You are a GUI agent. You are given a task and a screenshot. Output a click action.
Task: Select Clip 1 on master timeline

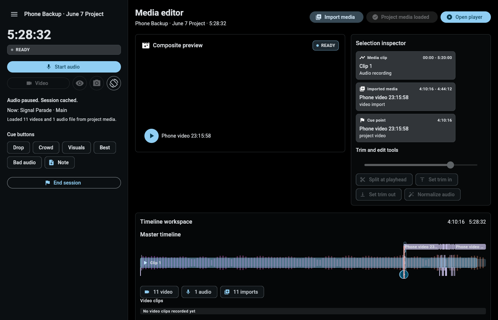click(x=308, y=263)
